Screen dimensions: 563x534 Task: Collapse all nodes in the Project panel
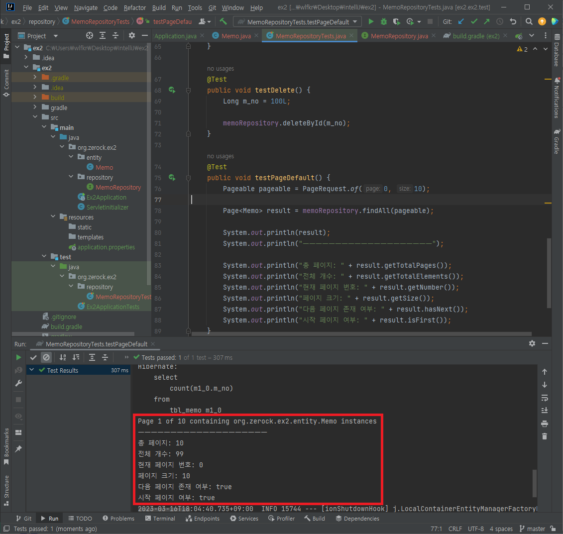[x=115, y=35]
